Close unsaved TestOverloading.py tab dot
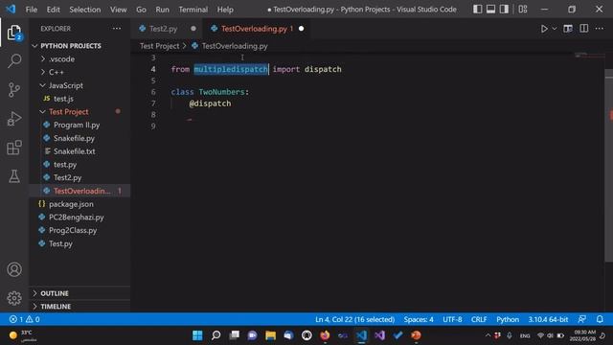 pyautogui.click(x=301, y=29)
